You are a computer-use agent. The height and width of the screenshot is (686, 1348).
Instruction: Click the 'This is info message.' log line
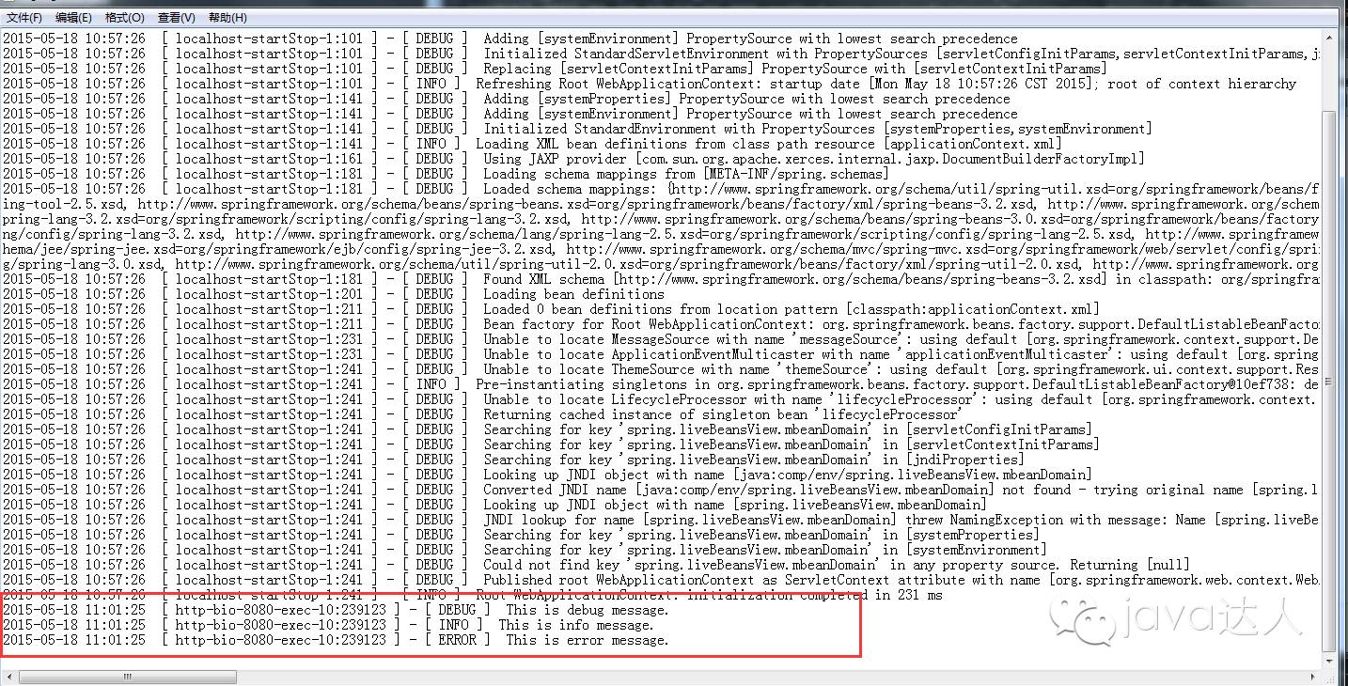pos(328,625)
